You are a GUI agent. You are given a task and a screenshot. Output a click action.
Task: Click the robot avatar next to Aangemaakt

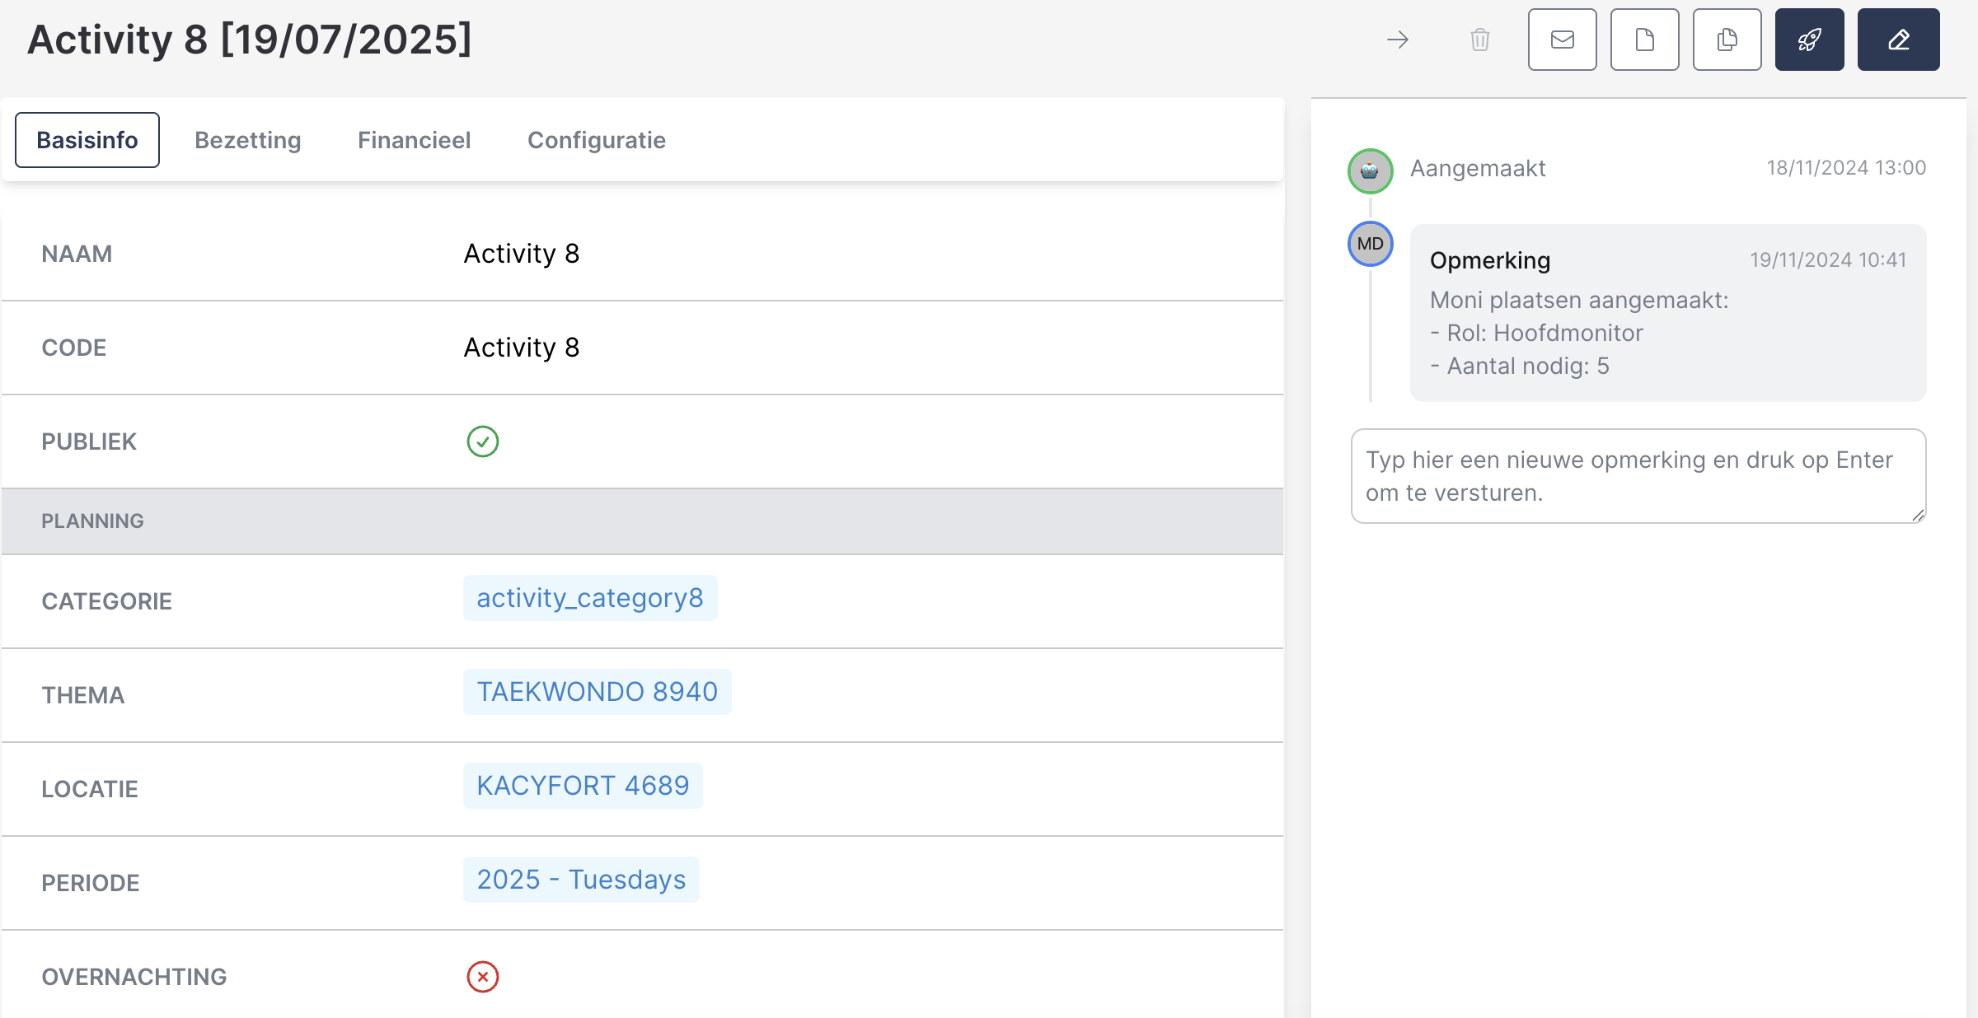click(1370, 170)
